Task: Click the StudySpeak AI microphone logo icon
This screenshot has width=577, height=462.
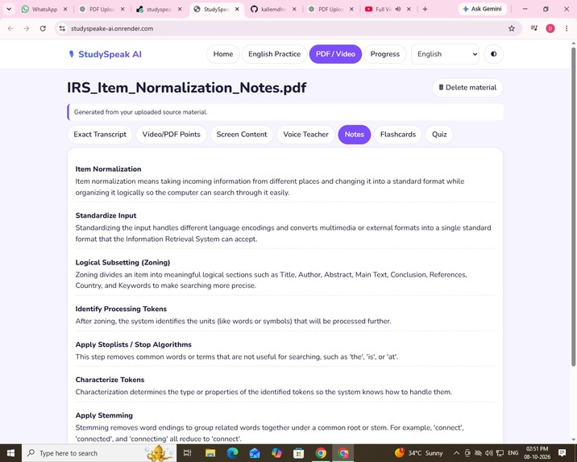Action: coord(72,54)
